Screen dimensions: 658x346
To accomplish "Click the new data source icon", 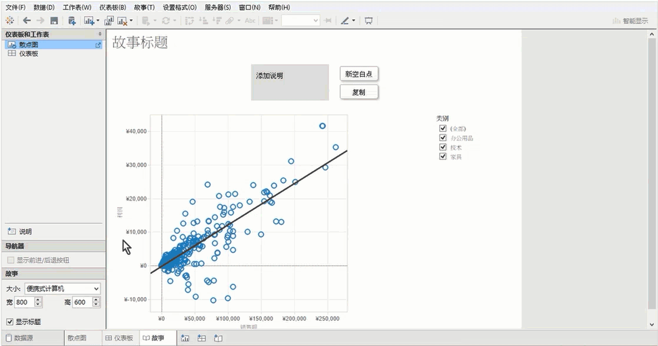I will [72, 21].
